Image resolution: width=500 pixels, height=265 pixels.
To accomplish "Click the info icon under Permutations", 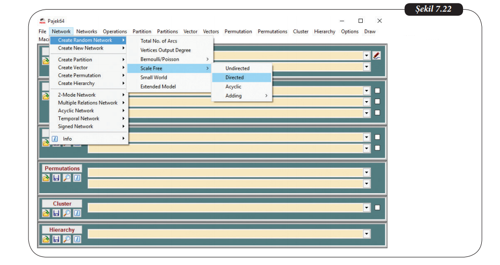I will [77, 178].
